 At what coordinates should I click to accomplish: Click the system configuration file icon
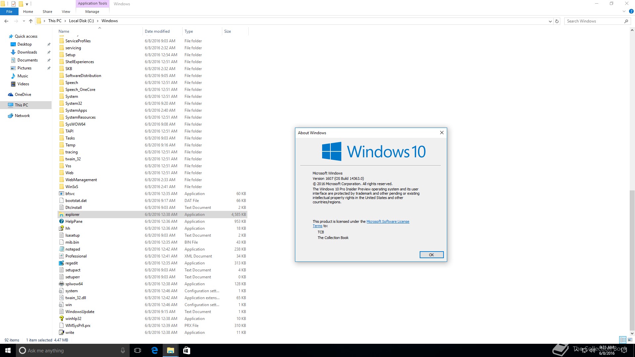point(62,291)
